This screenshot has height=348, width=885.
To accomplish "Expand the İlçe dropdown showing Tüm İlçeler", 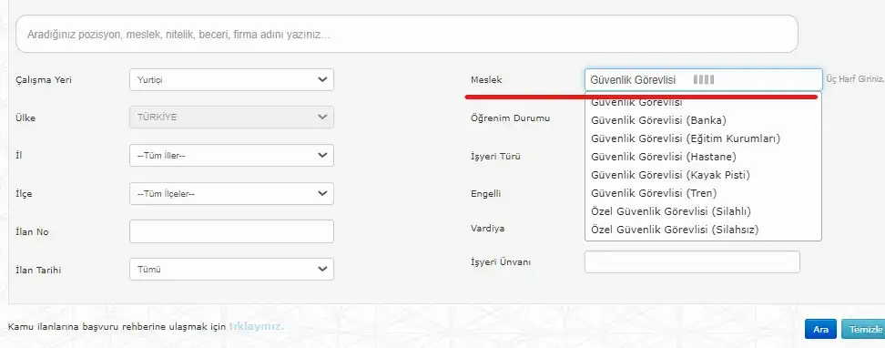I will click(231, 194).
